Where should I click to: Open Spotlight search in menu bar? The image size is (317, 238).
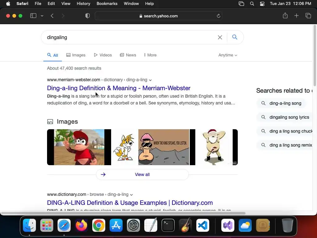click(x=252, y=4)
